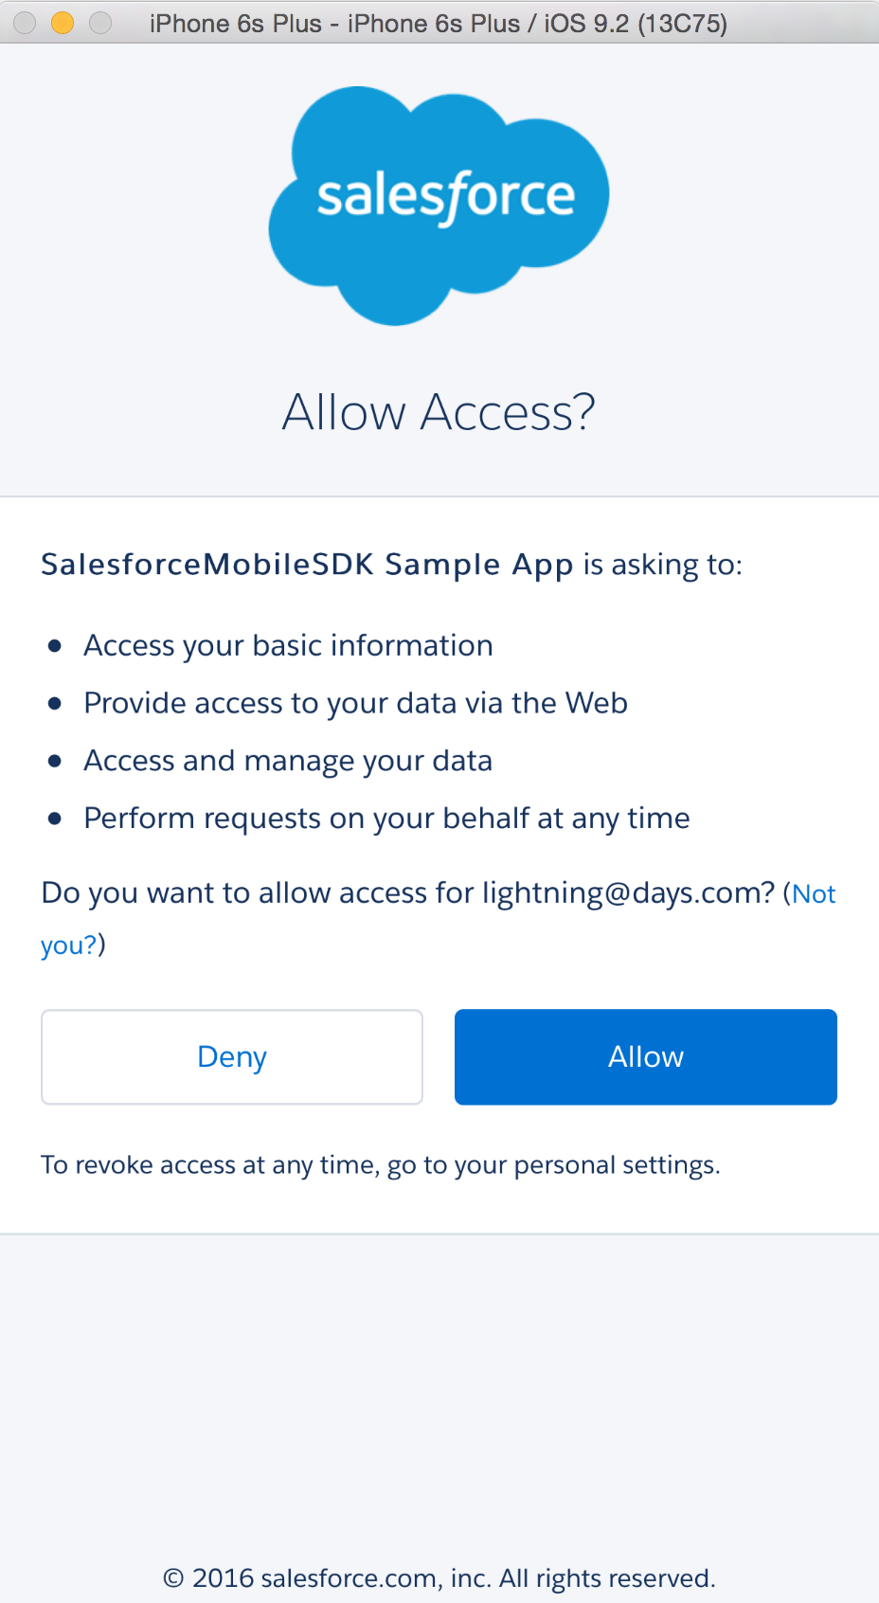The image size is (879, 1603).
Task: Click the yellow minimize window button
Action: point(63,23)
